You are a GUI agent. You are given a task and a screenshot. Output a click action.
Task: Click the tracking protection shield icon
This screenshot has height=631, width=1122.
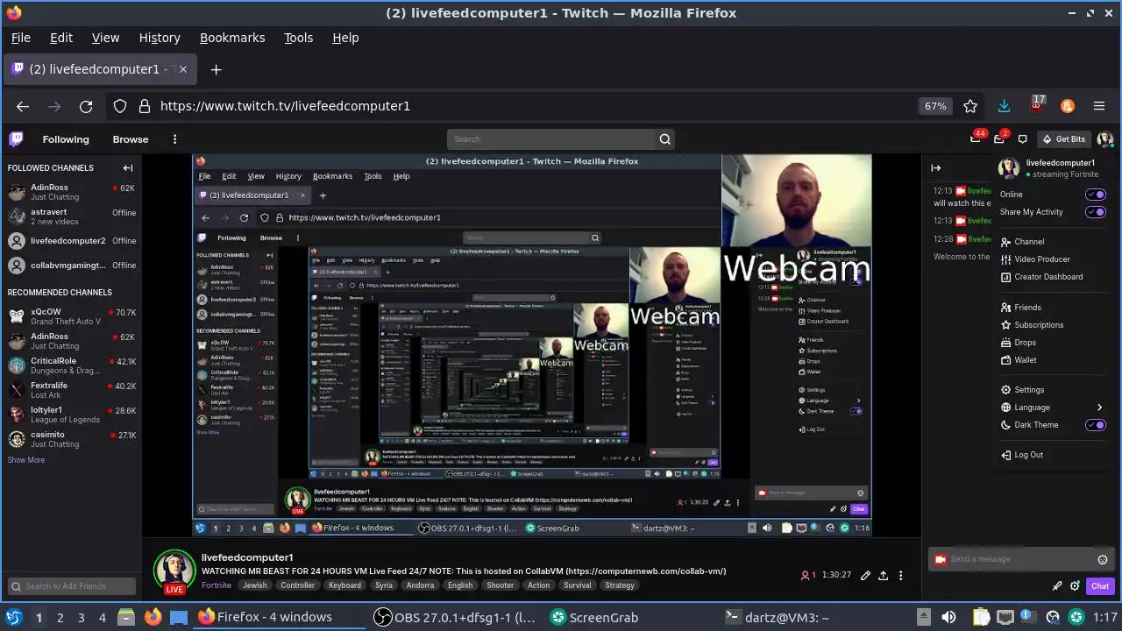[x=120, y=106]
